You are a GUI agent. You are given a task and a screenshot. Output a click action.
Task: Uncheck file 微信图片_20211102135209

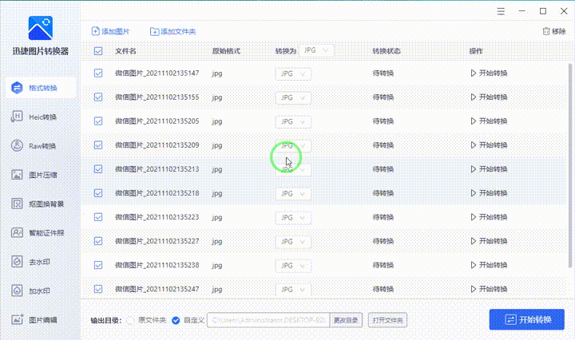pyautogui.click(x=98, y=145)
